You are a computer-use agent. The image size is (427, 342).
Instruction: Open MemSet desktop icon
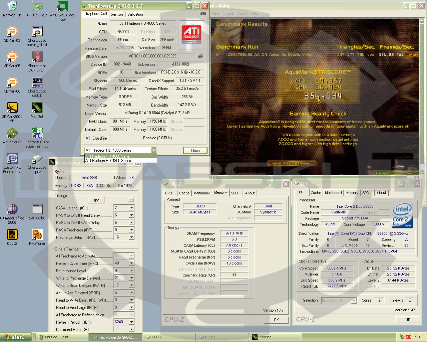click(37, 110)
